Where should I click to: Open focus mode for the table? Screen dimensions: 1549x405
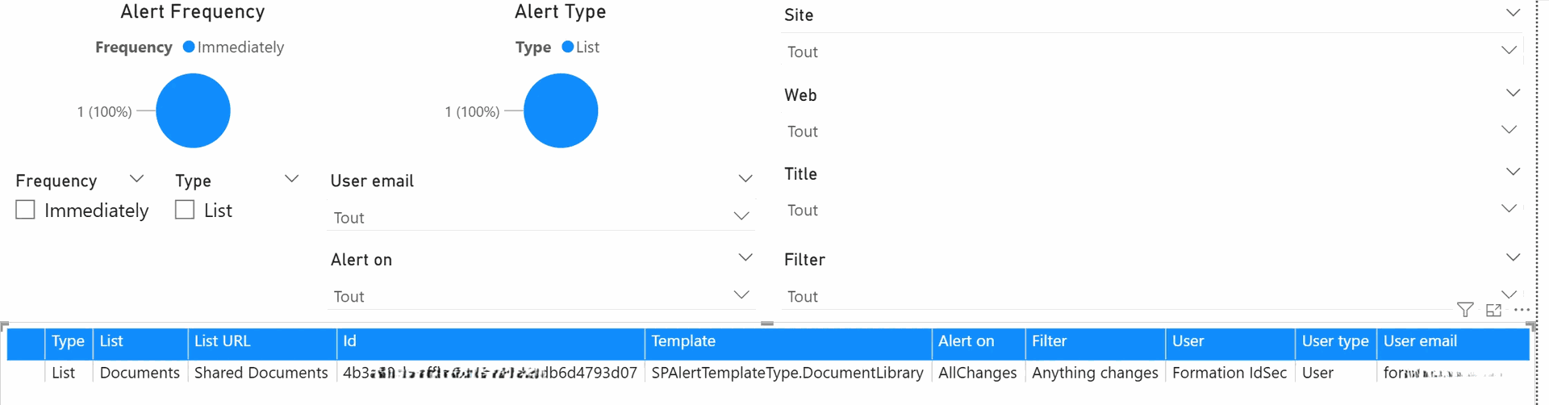pyautogui.click(x=1493, y=310)
